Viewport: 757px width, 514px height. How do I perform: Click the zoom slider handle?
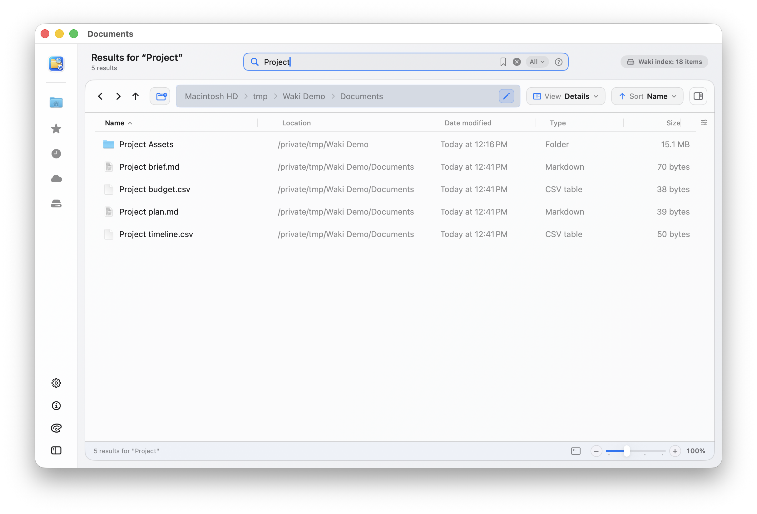(626, 451)
